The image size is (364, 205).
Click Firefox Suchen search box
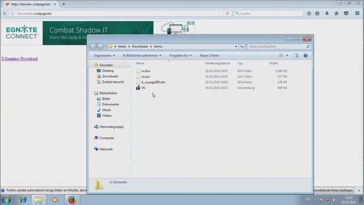click(268, 14)
